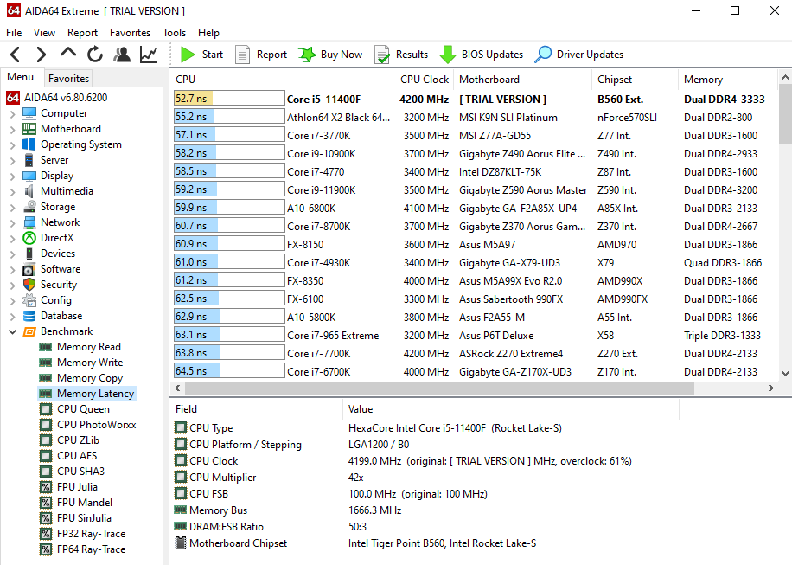The height and width of the screenshot is (565, 792).
Task: Click the Buy Now green star icon
Action: tap(307, 54)
